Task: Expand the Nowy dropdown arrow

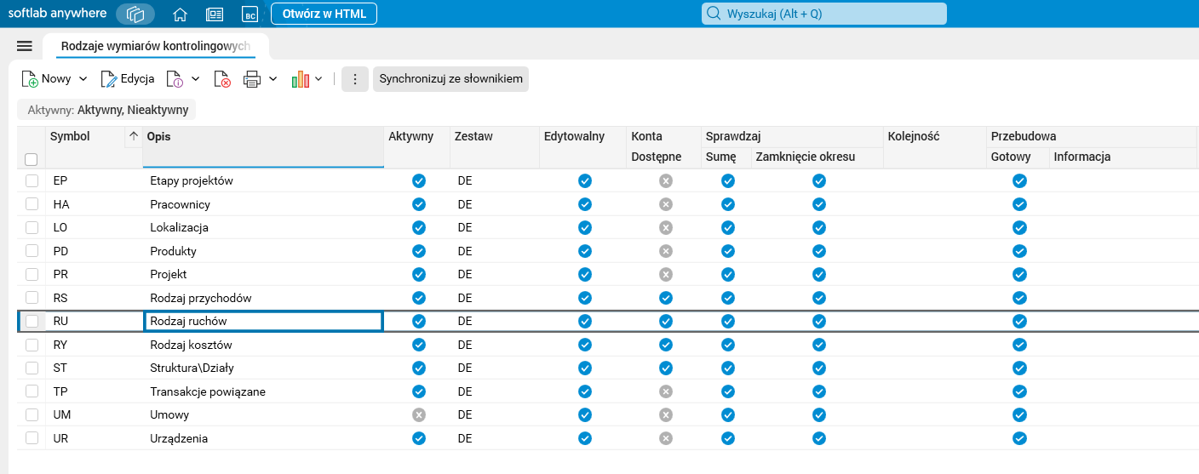Action: [83, 79]
